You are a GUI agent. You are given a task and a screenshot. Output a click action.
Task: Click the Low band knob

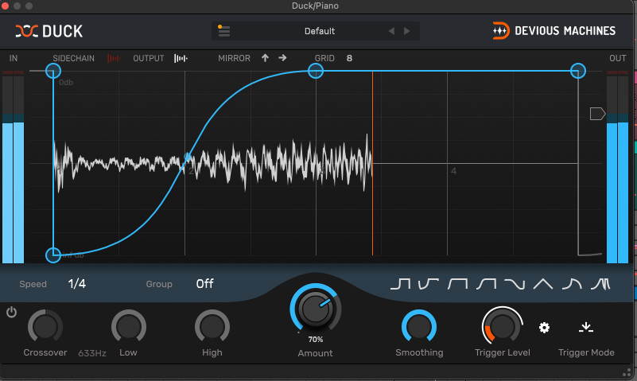pyautogui.click(x=129, y=327)
